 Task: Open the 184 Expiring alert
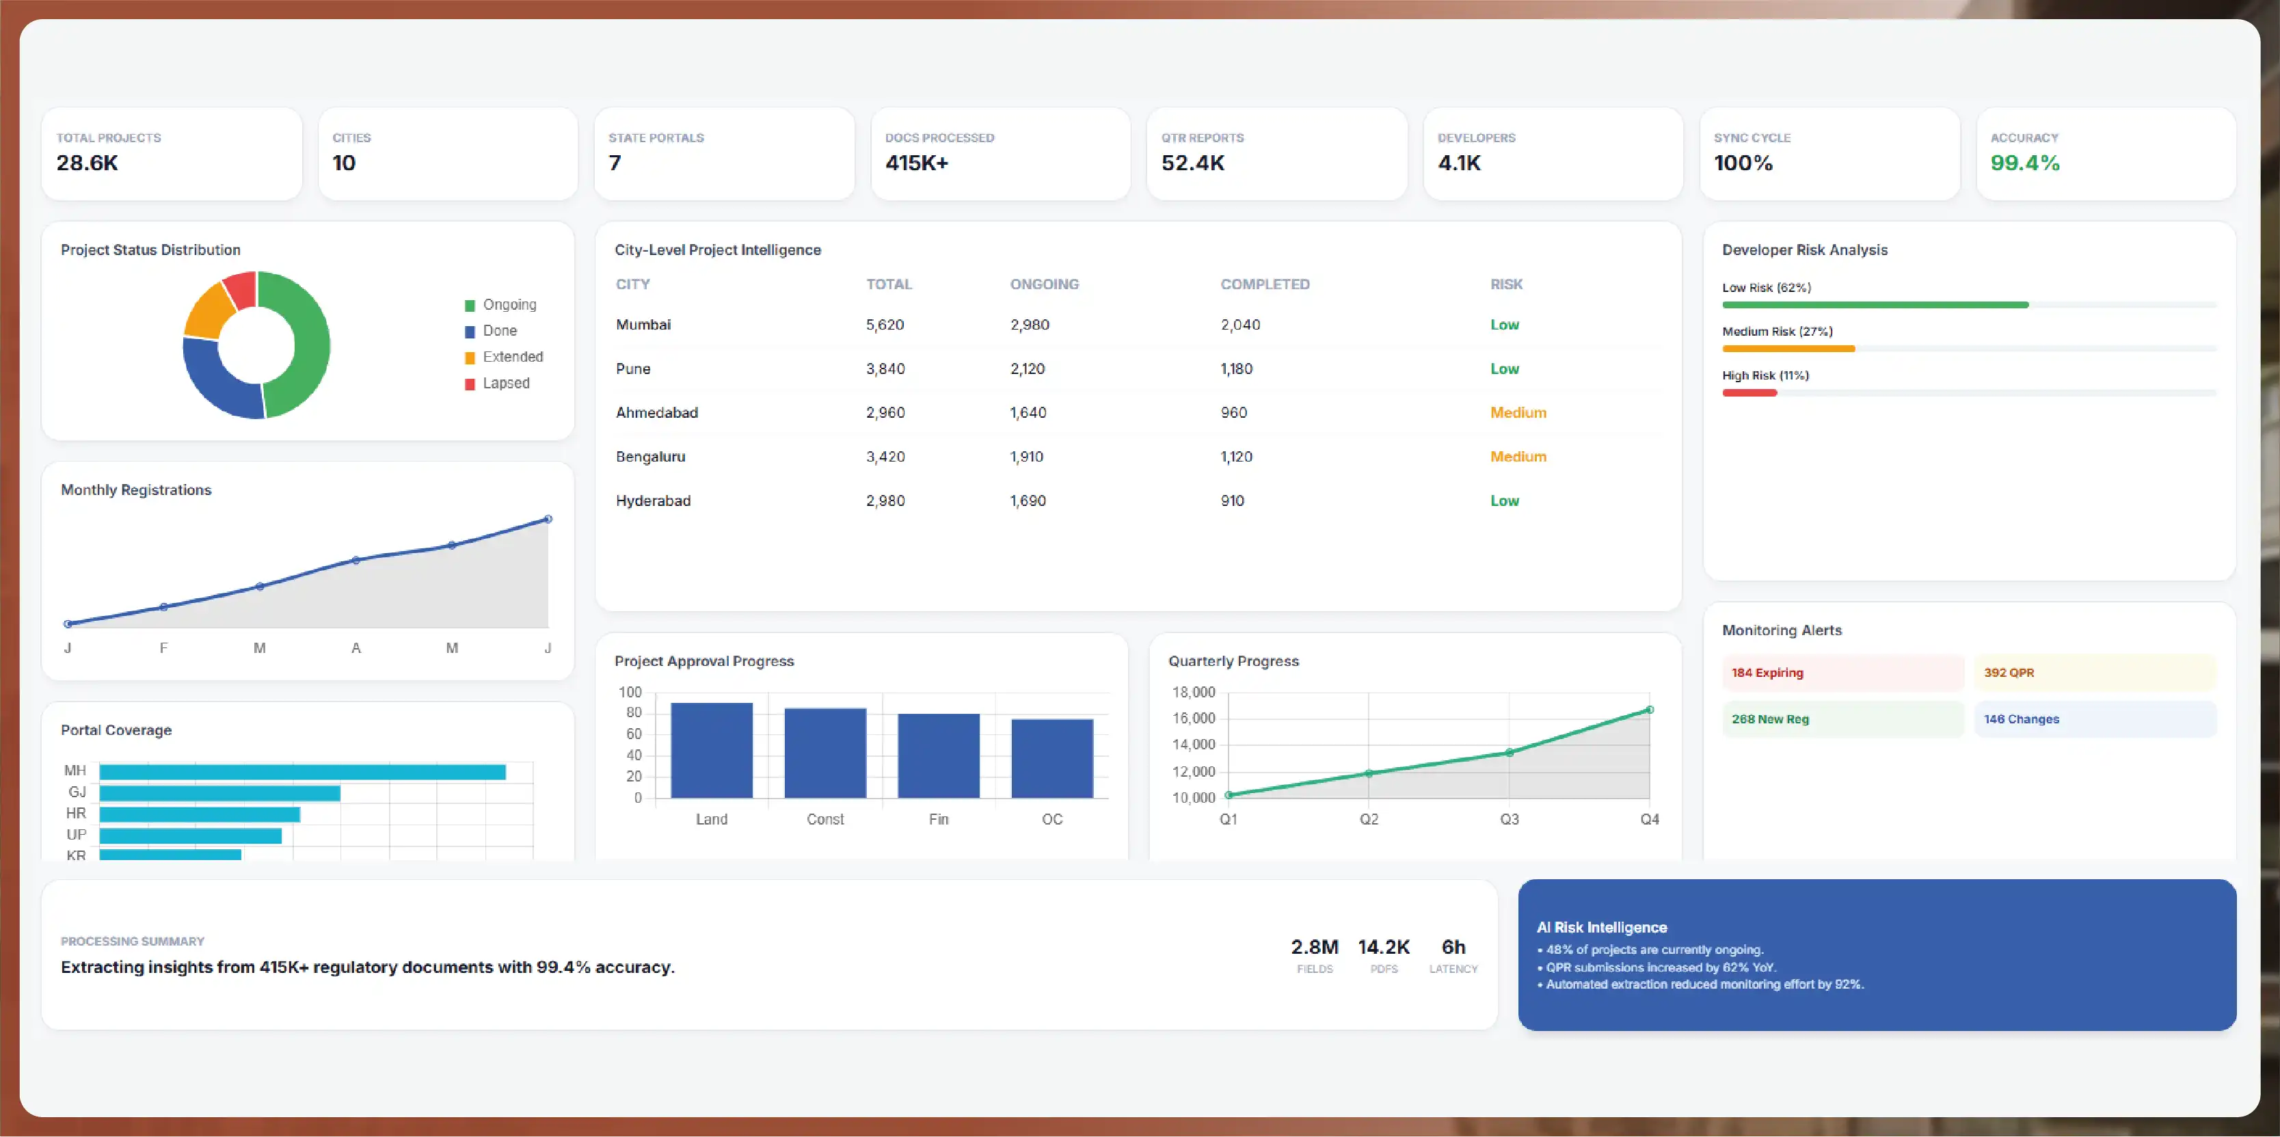(x=1842, y=673)
